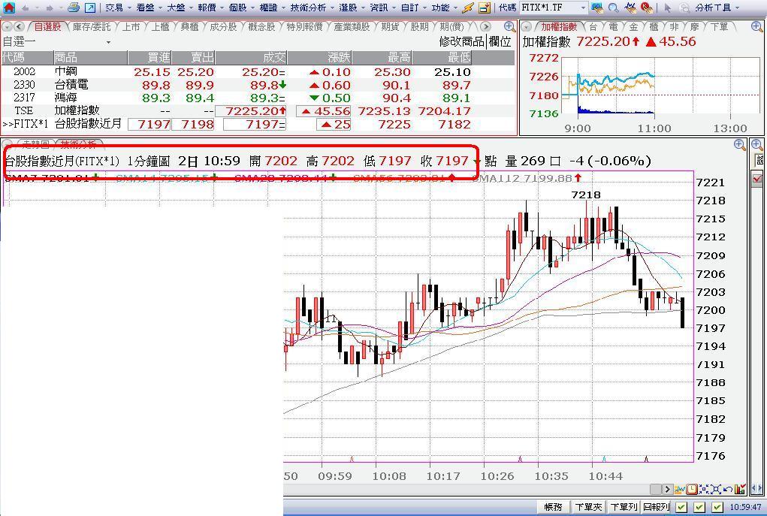This screenshot has height=516, width=767.
Task: Click the expand arrows icon below the chart
Action: tap(716, 489)
